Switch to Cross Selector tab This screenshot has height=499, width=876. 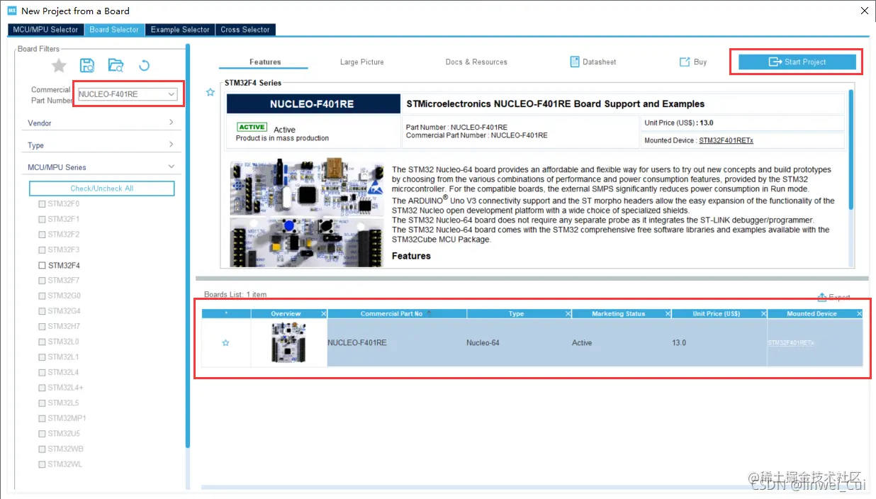tap(245, 30)
